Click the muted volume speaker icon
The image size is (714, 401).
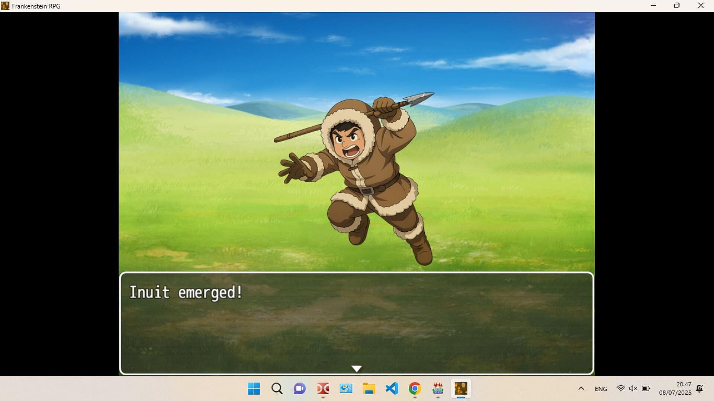click(x=633, y=388)
